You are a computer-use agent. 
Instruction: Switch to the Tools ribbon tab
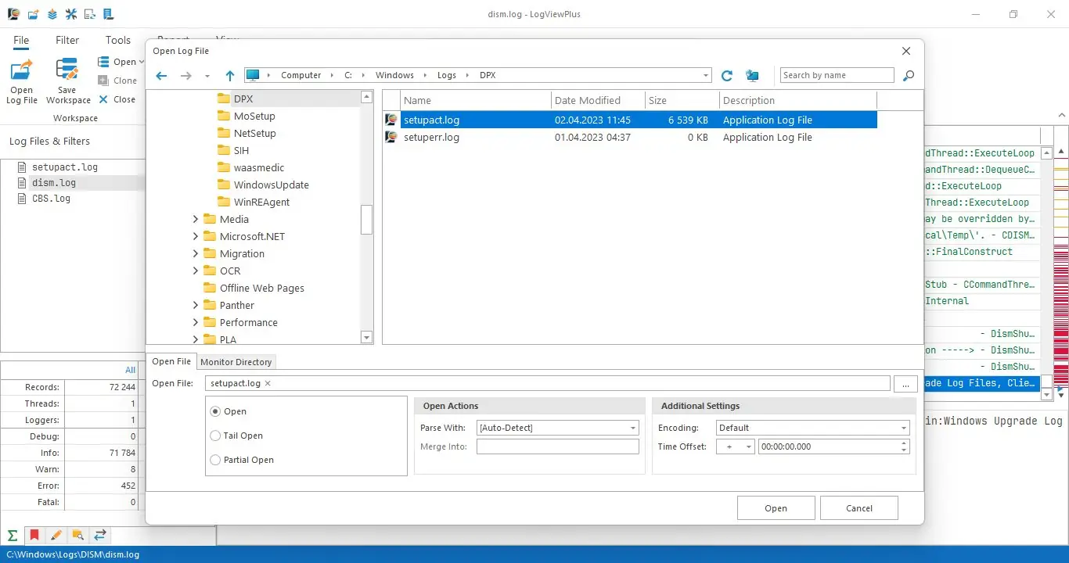click(x=118, y=40)
